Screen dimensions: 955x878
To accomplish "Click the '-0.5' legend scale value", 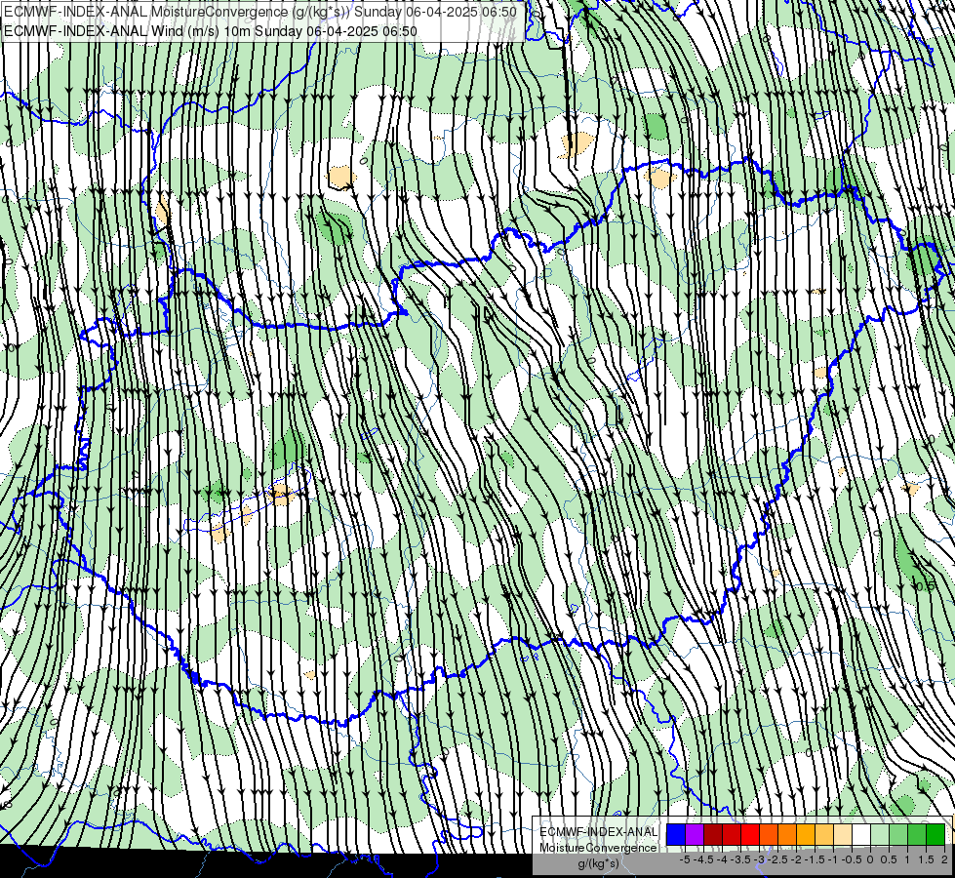I will (852, 859).
